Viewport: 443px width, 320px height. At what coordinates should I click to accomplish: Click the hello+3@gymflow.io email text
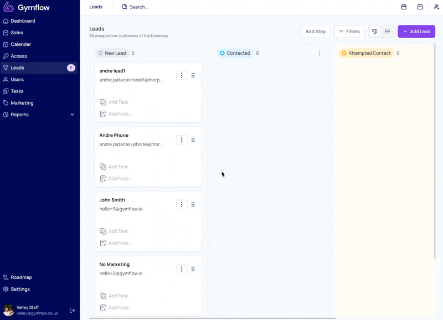121,209
